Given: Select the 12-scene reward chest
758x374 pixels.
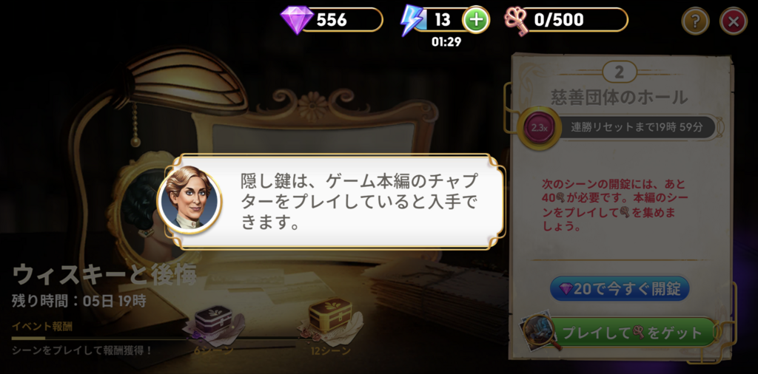Looking at the screenshot, I should [x=332, y=318].
